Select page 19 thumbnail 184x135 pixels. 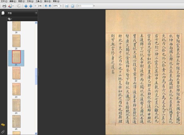click(x=16, y=26)
